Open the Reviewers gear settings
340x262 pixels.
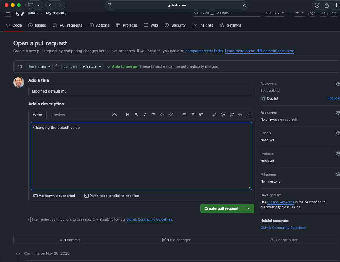click(338, 84)
